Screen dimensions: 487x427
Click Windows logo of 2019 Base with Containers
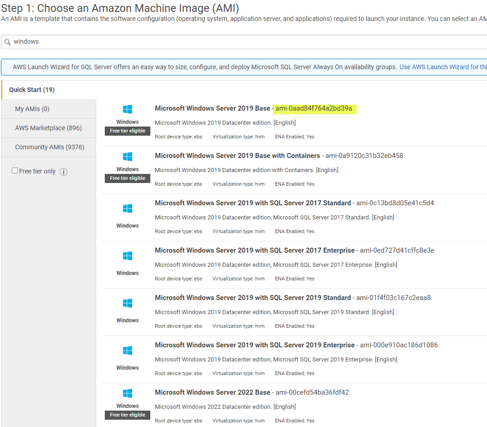coord(128,157)
